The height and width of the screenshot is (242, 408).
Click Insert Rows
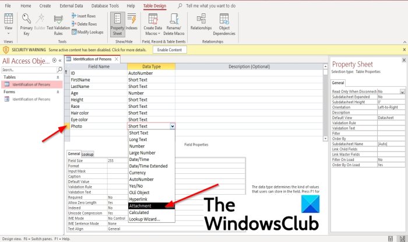(84, 16)
